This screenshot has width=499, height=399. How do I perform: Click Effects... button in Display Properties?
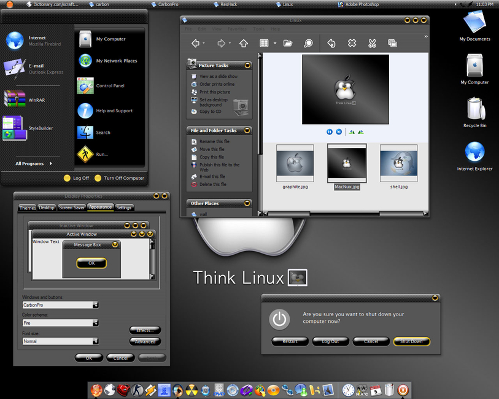pyautogui.click(x=145, y=330)
